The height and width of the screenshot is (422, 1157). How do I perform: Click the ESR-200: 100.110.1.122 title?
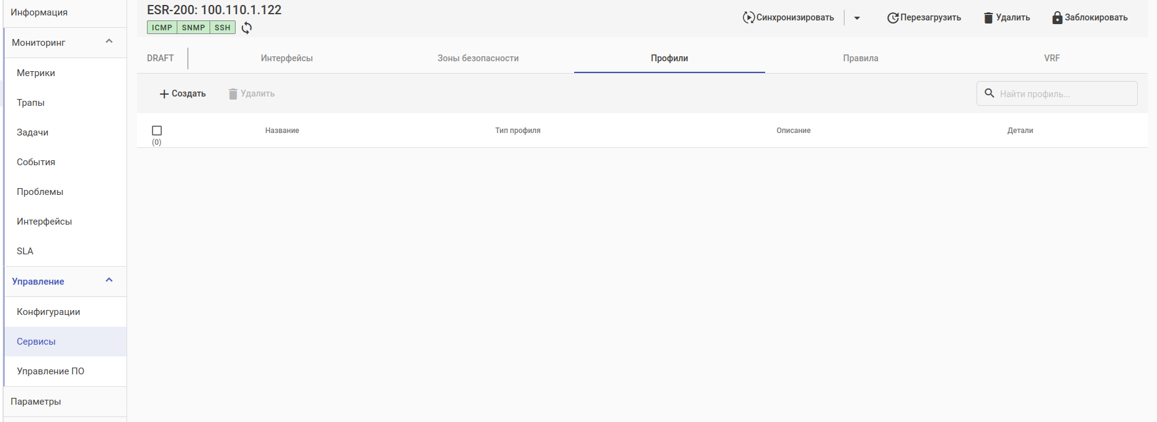point(214,10)
